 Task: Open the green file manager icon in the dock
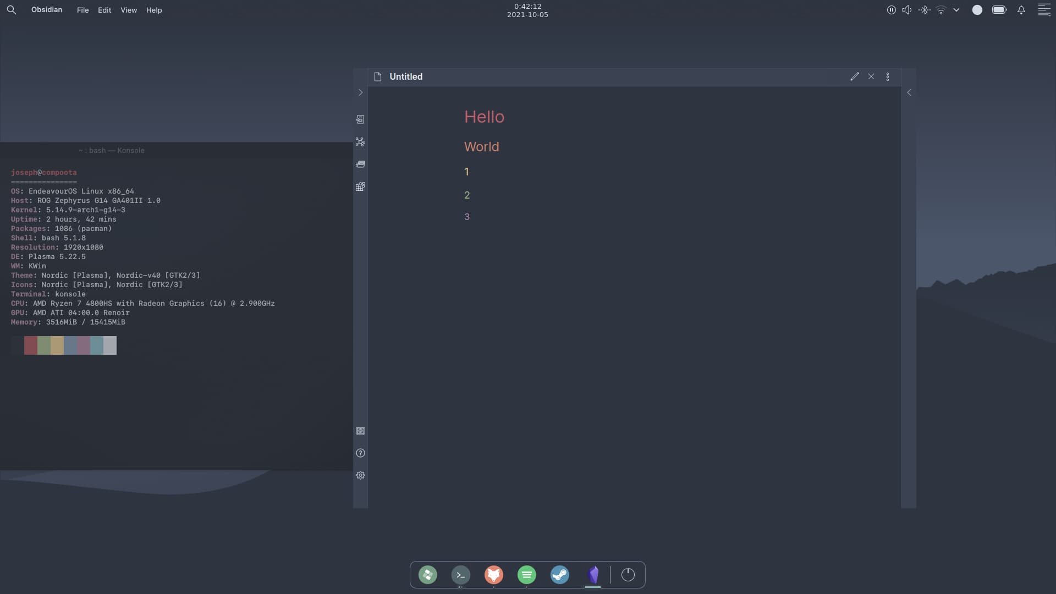pyautogui.click(x=428, y=575)
